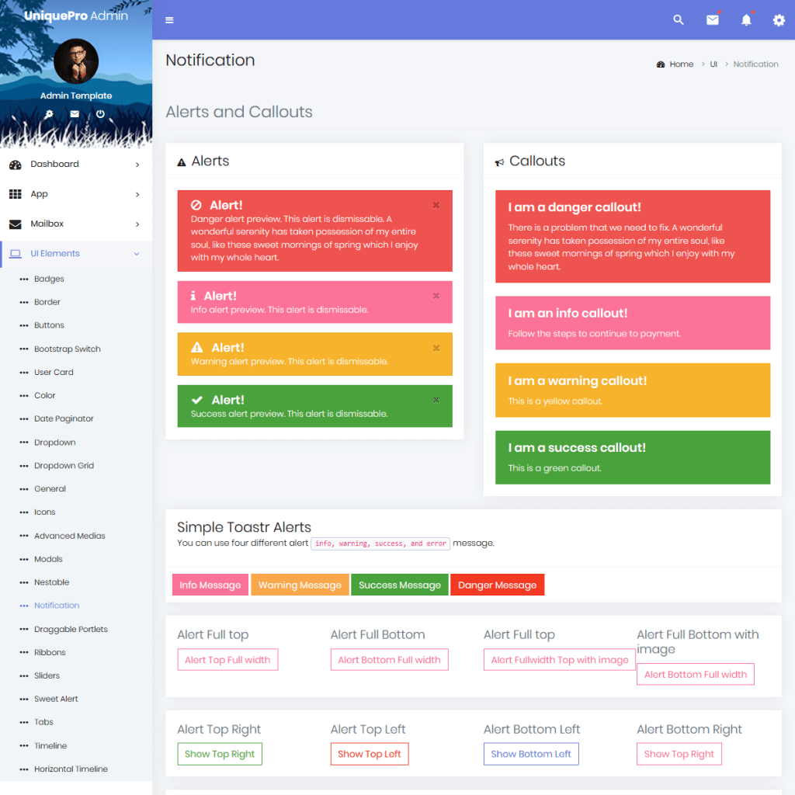The height and width of the screenshot is (795, 795).
Task: Click the Alert Top Full width button
Action: [x=227, y=659]
